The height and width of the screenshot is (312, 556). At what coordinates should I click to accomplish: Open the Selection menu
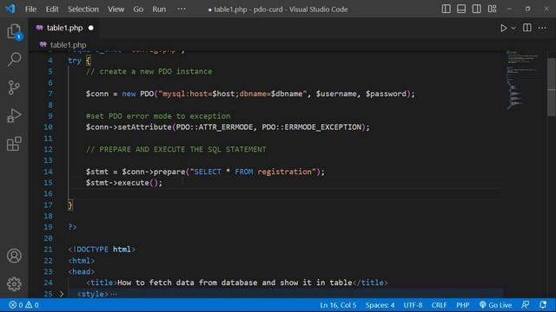(x=83, y=10)
